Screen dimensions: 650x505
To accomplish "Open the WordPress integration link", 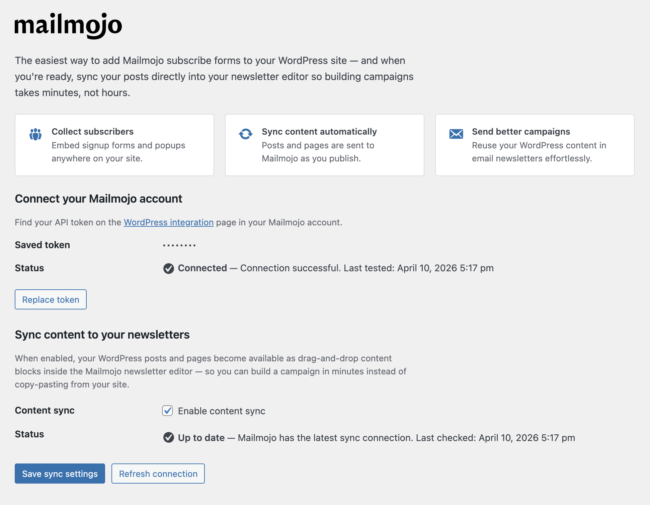I will (x=169, y=222).
